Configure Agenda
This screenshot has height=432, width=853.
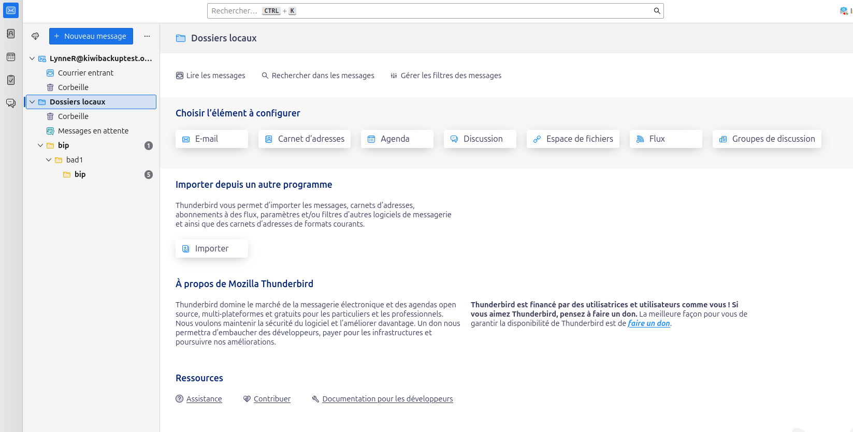(x=397, y=139)
